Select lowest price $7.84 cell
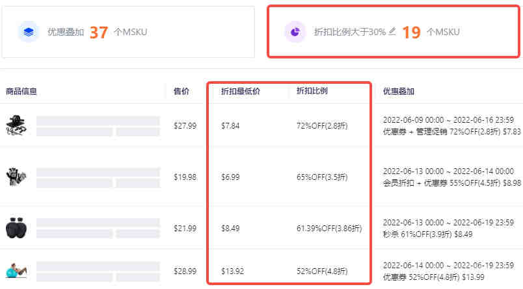Screen dimensions: 523x289 point(230,126)
